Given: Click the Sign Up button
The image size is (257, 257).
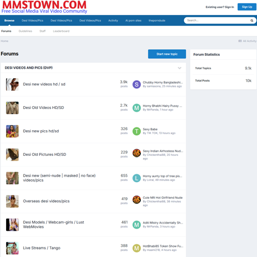Looking at the screenshot, I should click(x=247, y=7).
